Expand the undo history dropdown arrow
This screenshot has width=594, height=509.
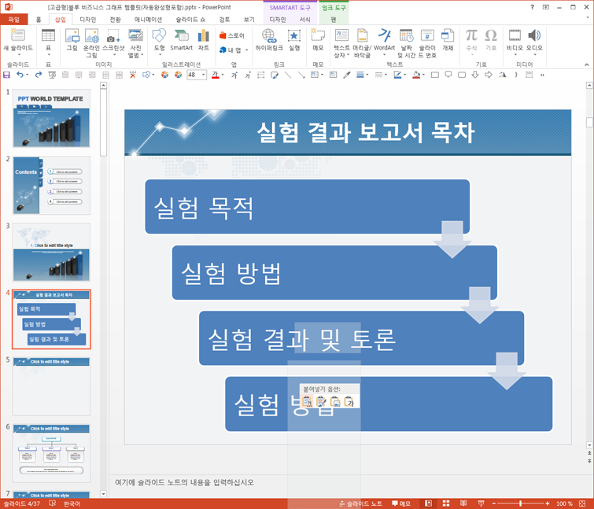tap(28, 75)
